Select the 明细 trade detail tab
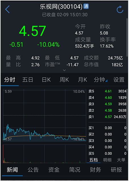129x181 pixels. (x=107, y=160)
